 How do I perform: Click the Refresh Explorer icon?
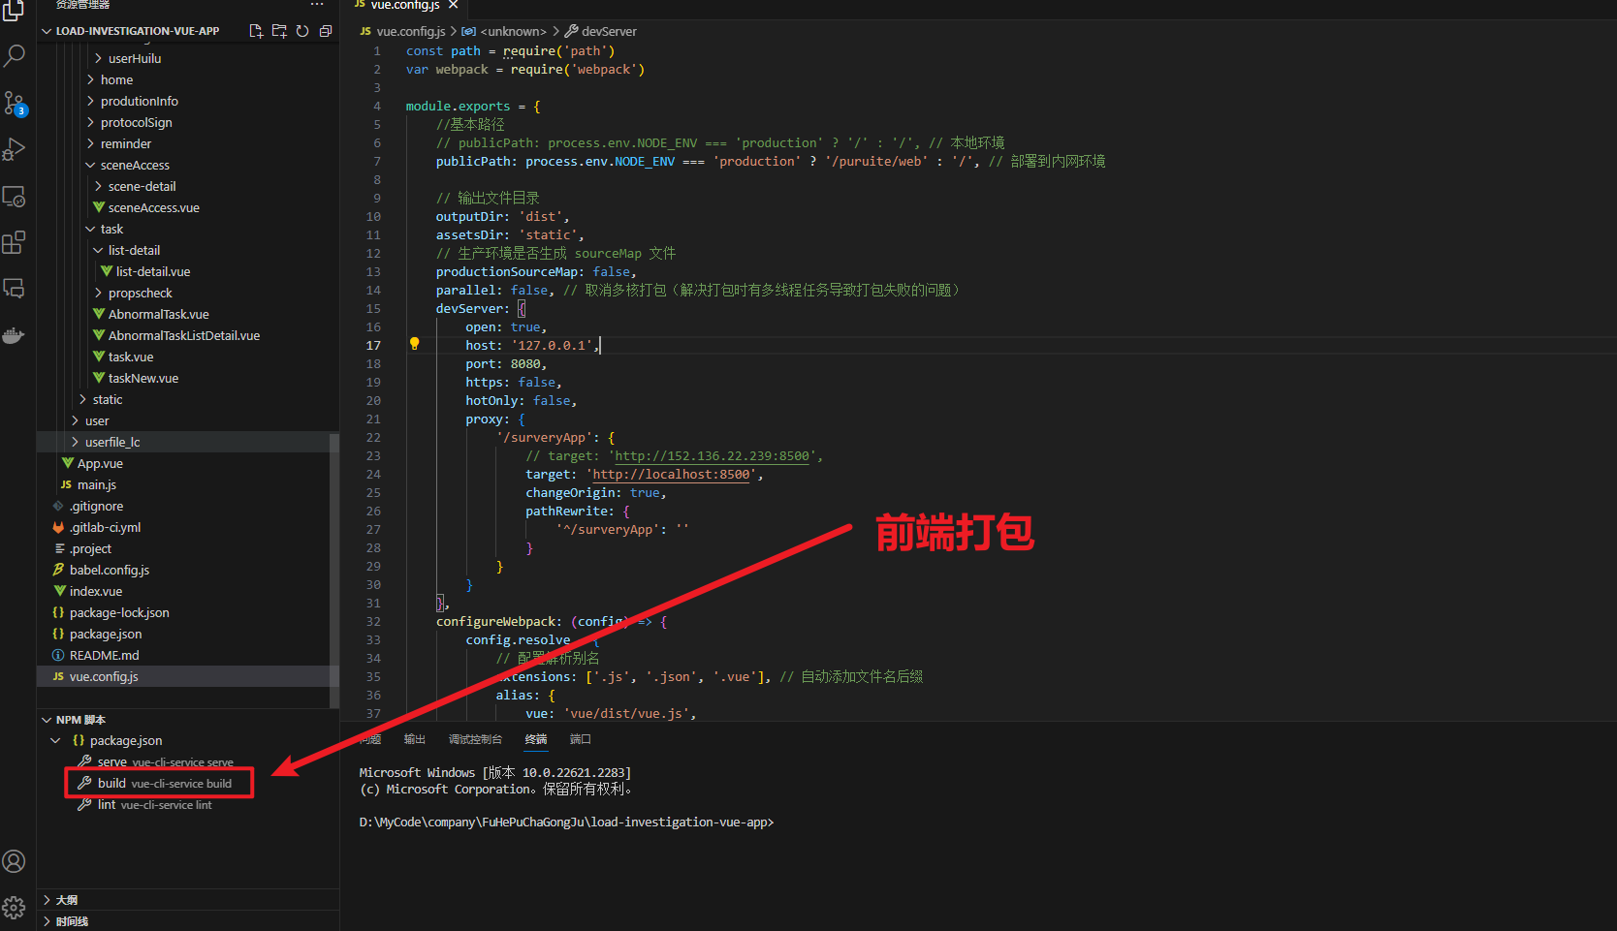pyautogui.click(x=302, y=31)
